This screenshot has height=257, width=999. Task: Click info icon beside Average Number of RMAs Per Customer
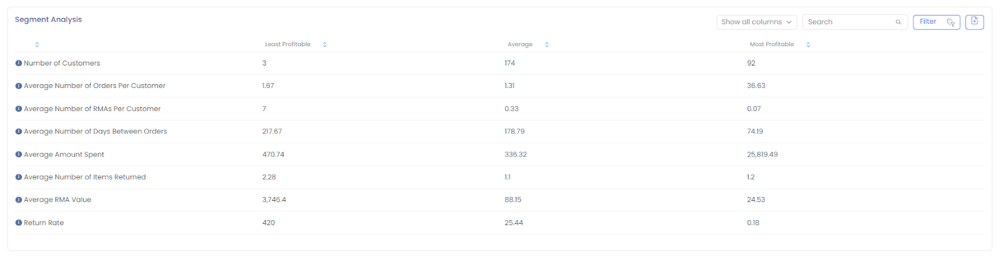(19, 109)
